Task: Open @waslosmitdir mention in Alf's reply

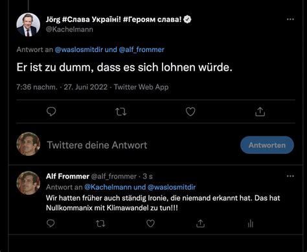Action: 172,187
